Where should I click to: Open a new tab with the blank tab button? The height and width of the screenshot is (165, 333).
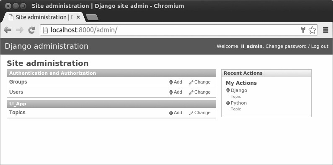92,18
